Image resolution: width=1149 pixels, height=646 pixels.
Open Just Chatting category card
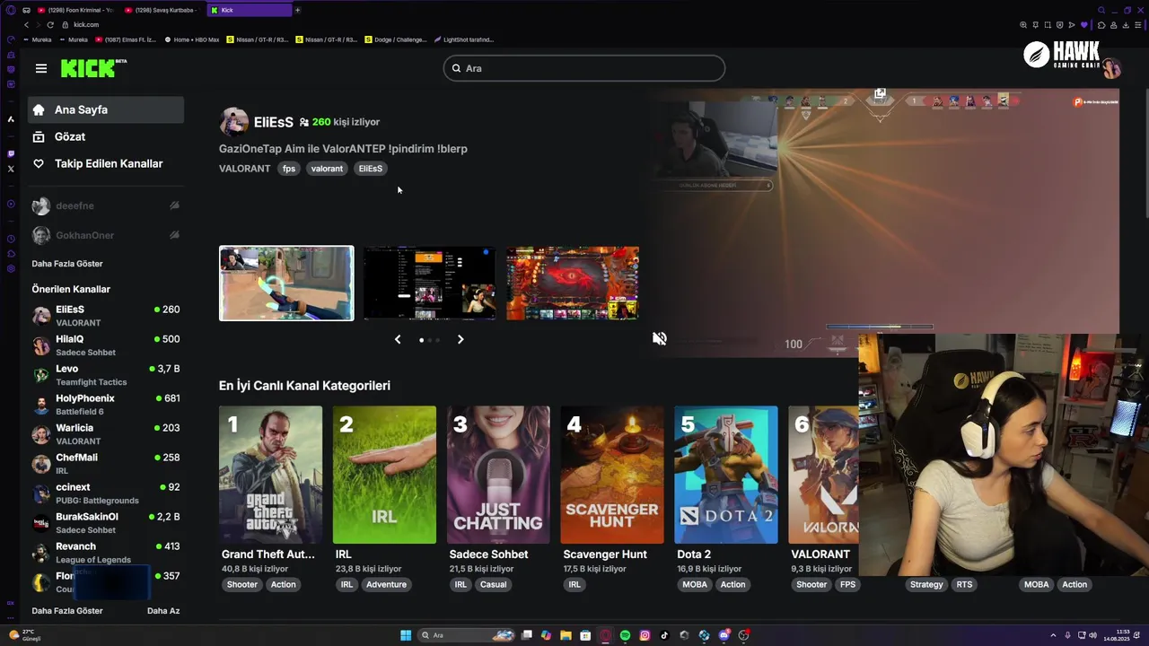coord(498,475)
